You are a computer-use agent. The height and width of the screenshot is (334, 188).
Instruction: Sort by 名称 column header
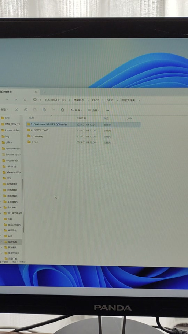pos(32,118)
